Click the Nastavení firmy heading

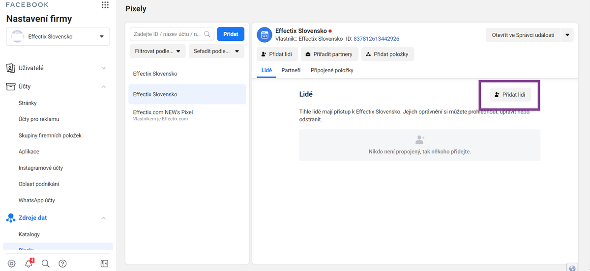pos(39,19)
